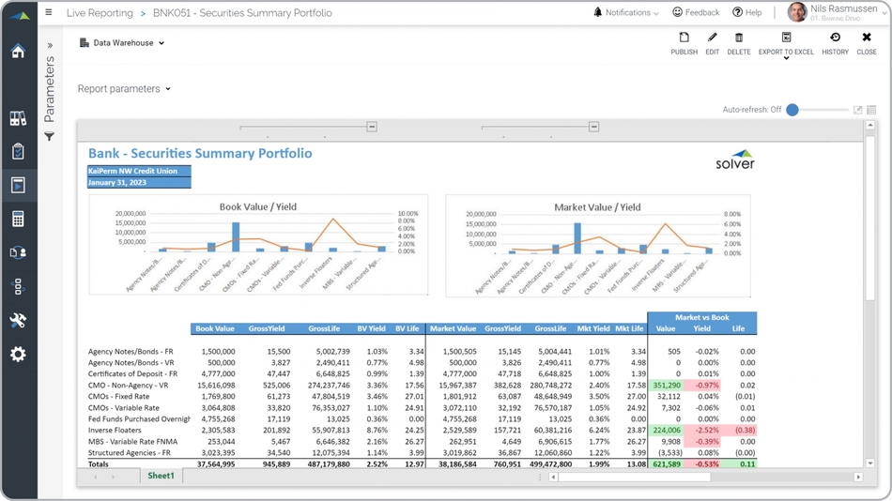This screenshot has width=892, height=501.
Task: Toggle the hamburger menu icon
Action: tap(49, 13)
